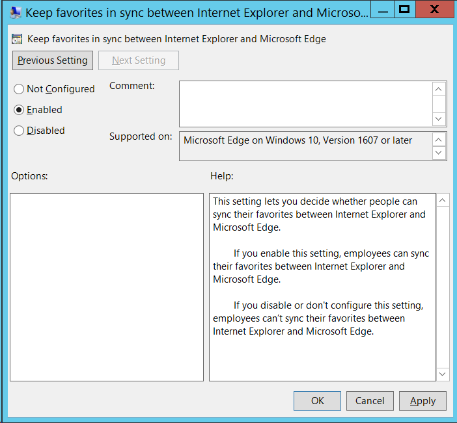Click the Help pane scroll down arrow
Viewport: 457px width, 423px height.
pyautogui.click(x=443, y=374)
